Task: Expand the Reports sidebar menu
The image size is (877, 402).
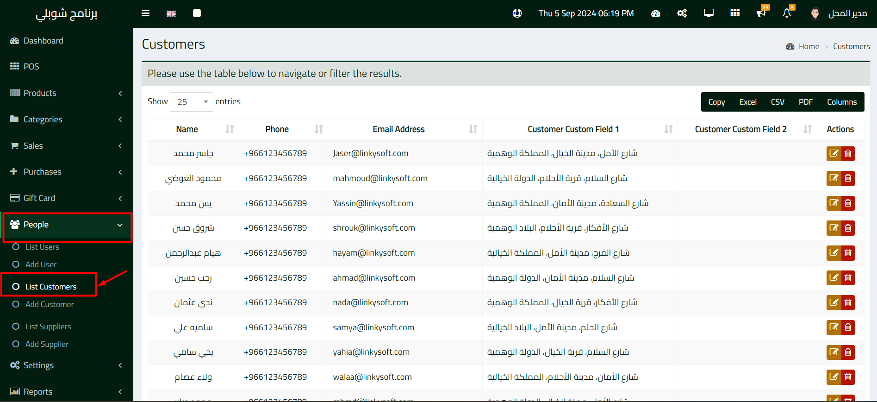Action: pos(67,392)
